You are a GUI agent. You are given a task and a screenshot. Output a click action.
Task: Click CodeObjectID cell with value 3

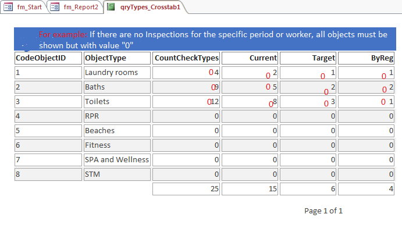coord(48,102)
